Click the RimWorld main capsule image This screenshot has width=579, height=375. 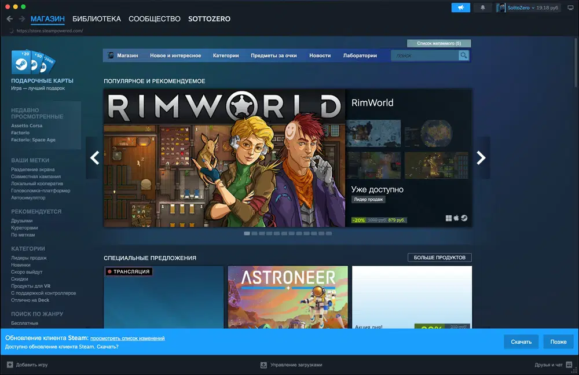point(224,158)
